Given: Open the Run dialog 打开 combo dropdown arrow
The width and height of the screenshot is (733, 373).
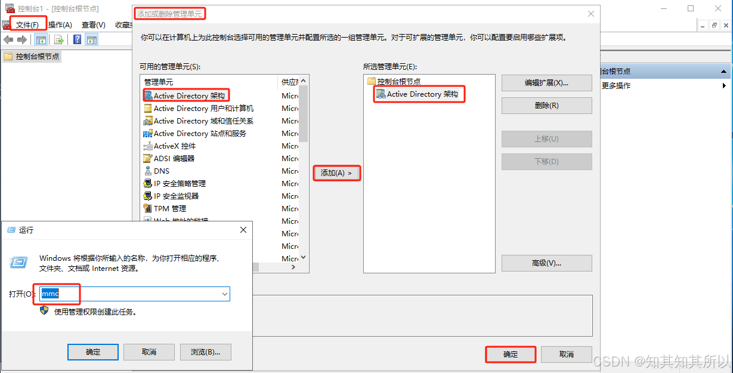Looking at the screenshot, I should click(225, 294).
